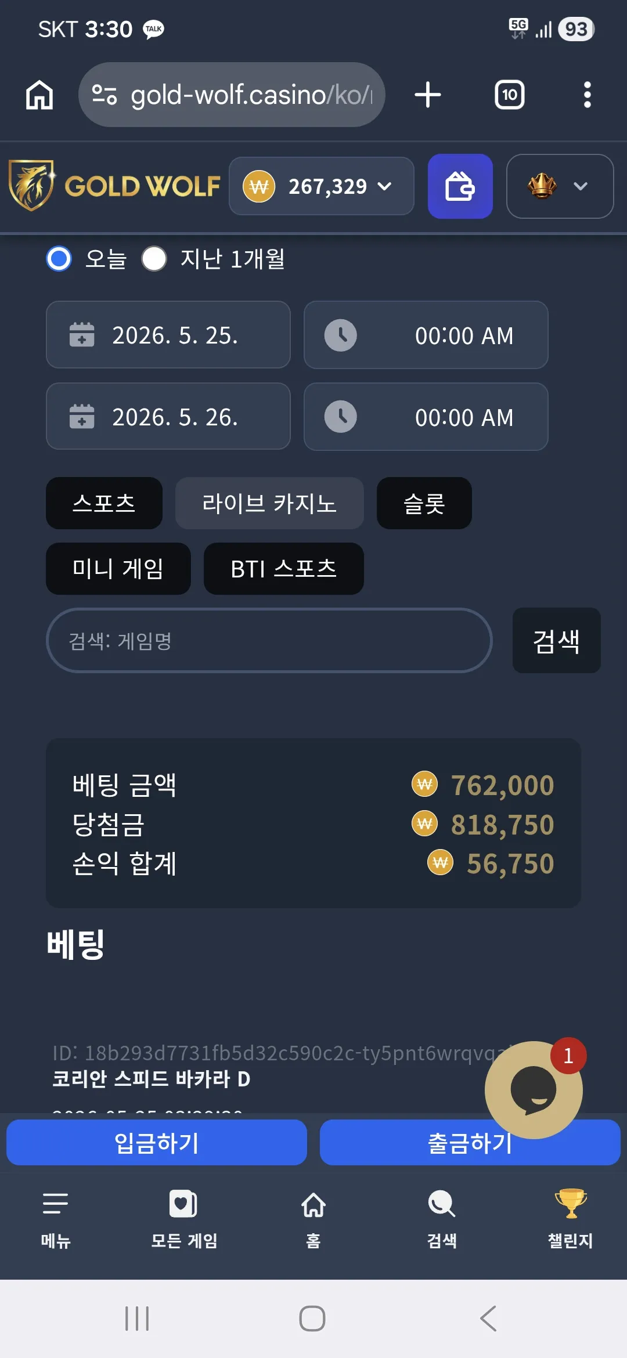
Task: Toggle the 라이브 카지노 filter
Action: click(269, 503)
